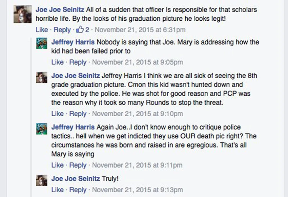This screenshot has width=288, height=197.
Task: Reply to the top comment from 6:31pm
Action: tap(62, 30)
